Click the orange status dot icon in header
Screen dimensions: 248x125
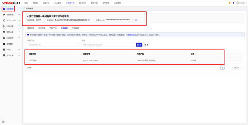(x=229, y=3)
